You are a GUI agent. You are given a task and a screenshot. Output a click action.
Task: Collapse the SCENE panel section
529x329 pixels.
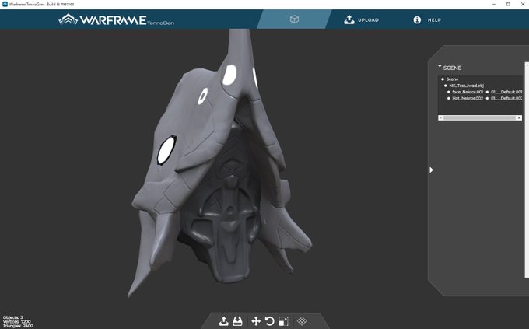click(x=440, y=66)
